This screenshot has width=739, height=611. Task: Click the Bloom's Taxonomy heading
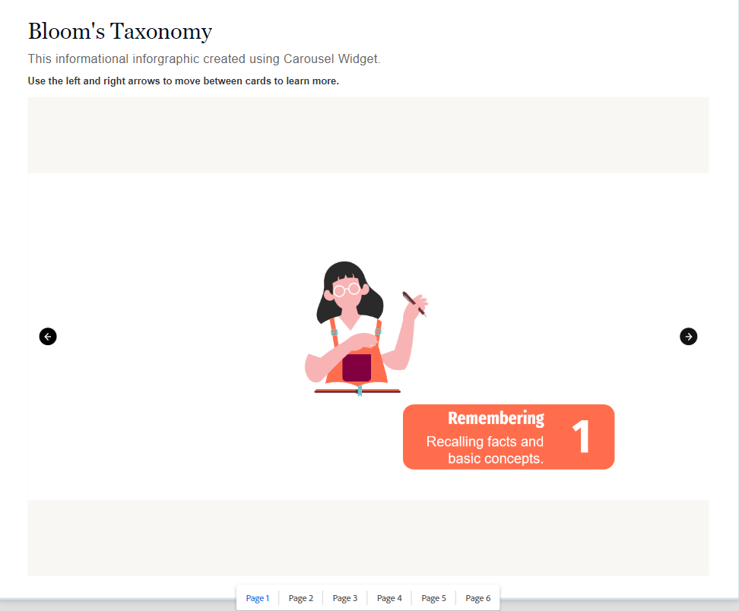pos(120,32)
